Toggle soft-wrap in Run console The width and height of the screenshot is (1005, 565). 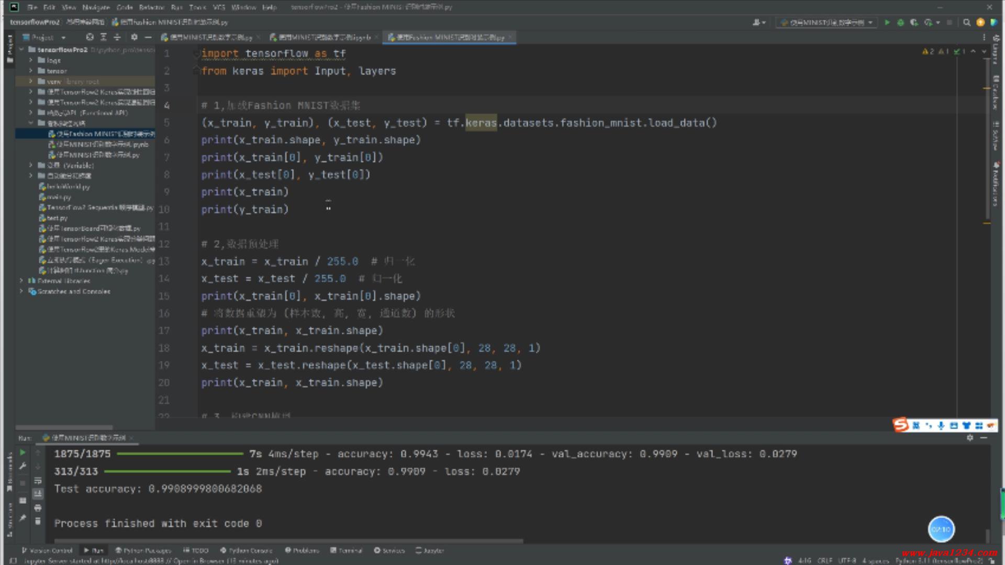coord(38,481)
